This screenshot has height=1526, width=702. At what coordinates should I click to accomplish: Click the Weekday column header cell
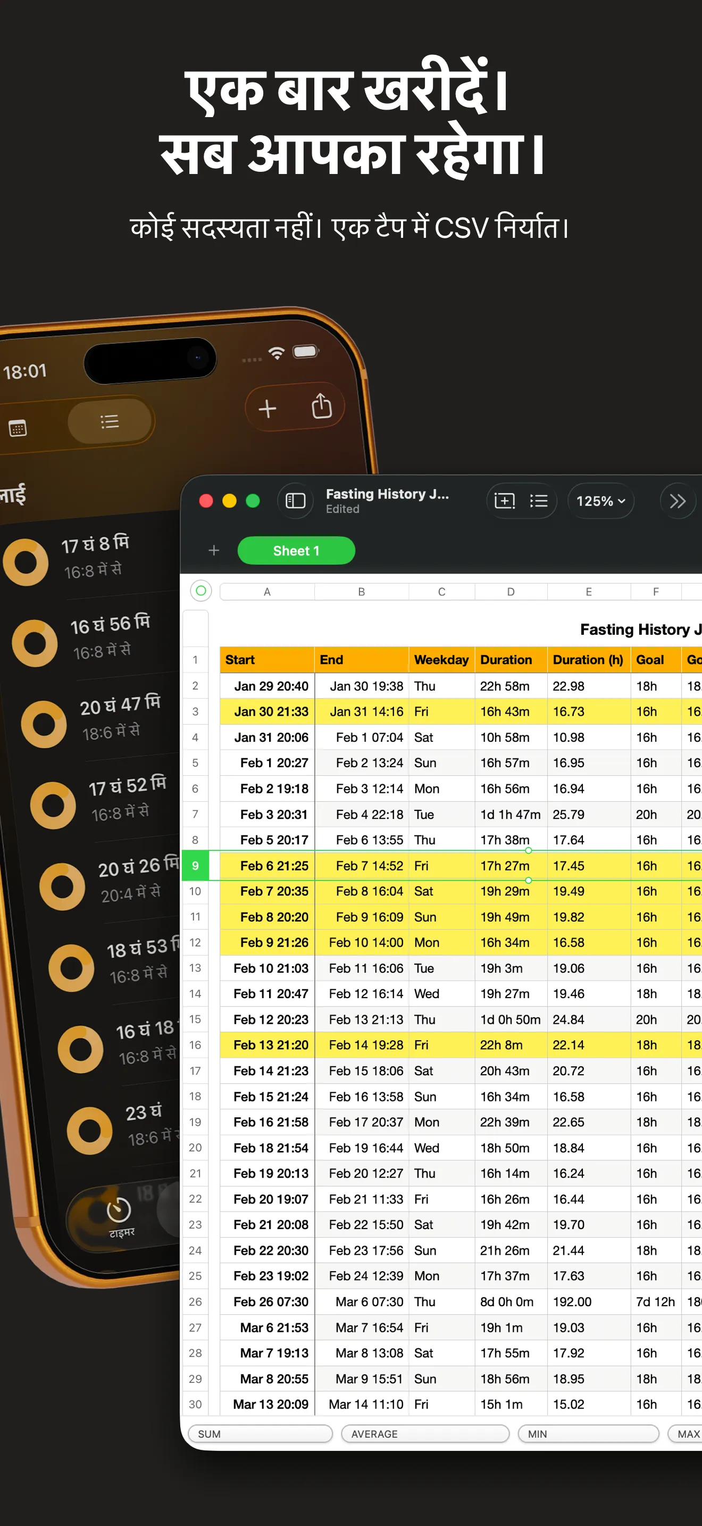tap(441, 660)
